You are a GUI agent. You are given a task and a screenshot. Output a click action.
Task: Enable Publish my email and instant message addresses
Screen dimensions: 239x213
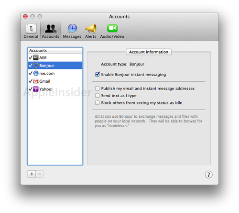tap(97, 89)
